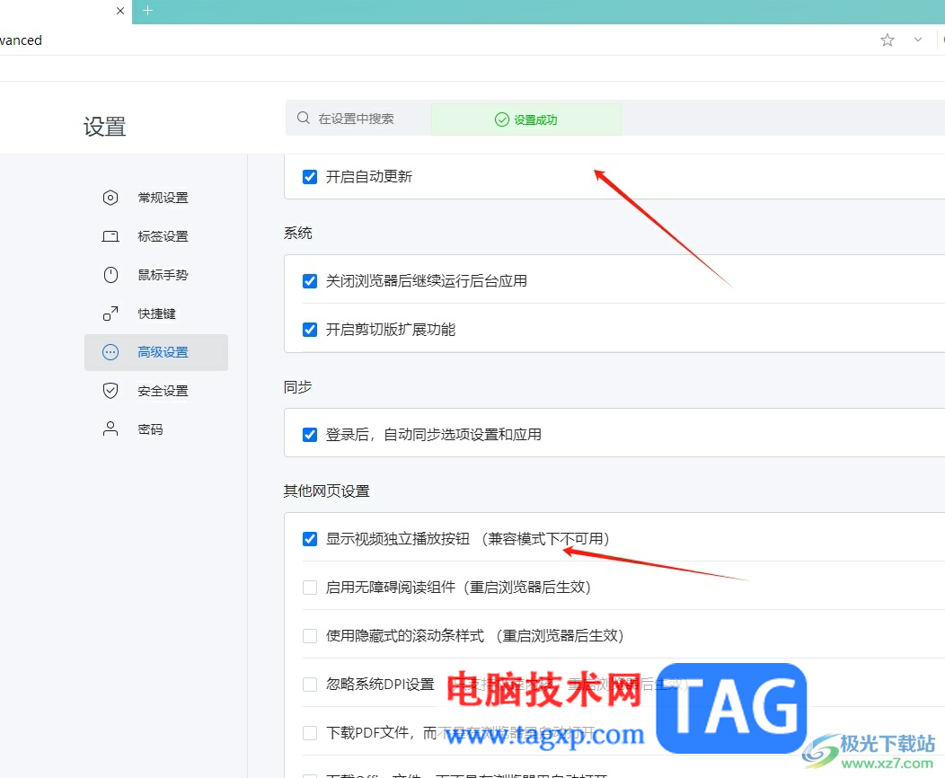This screenshot has height=778, width=945.
Task: Open 鼠标手势 settings via its clock icon
Action: tap(110, 274)
